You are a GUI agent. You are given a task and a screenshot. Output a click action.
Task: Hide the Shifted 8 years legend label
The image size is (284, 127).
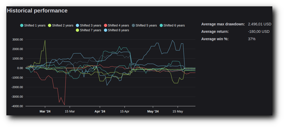tap(118, 30)
